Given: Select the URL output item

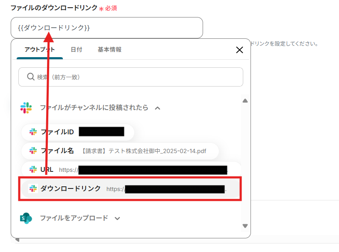Looking at the screenshot, I should 131,170.
